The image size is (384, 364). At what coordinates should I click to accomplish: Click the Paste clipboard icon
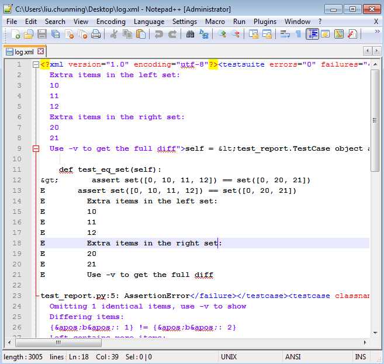pyautogui.click(x=141, y=34)
